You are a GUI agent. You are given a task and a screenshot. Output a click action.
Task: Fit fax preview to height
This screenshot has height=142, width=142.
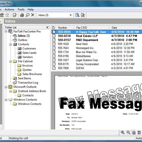tap(139, 133)
